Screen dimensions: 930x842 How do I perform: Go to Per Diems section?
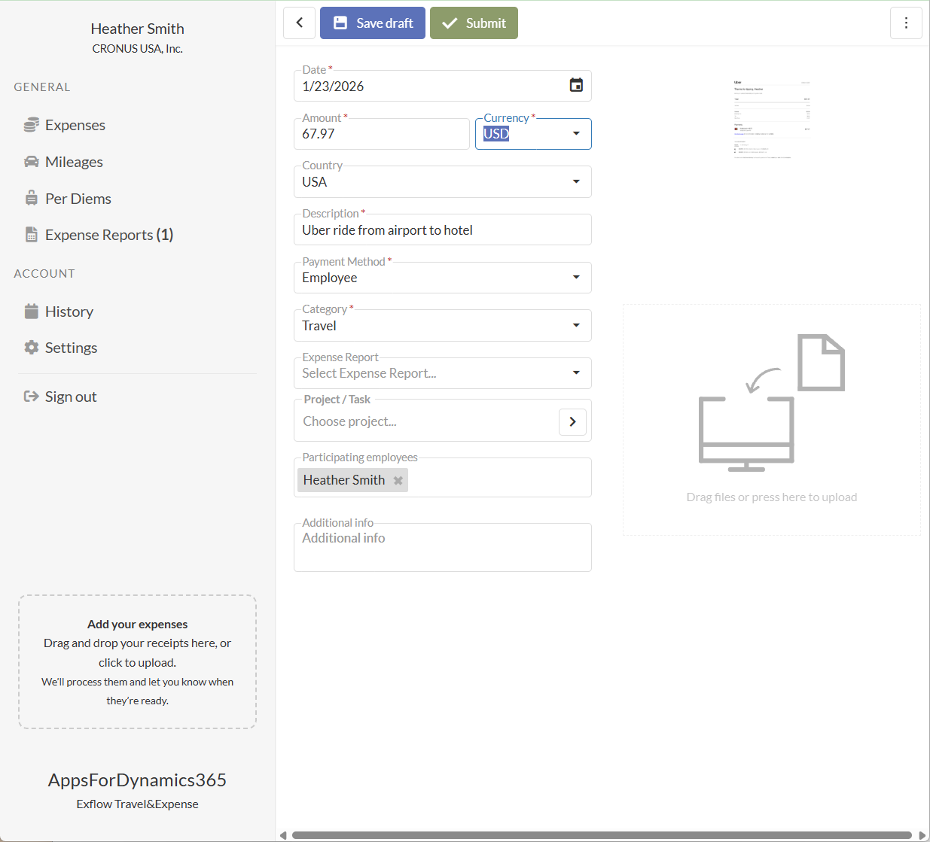[78, 199]
